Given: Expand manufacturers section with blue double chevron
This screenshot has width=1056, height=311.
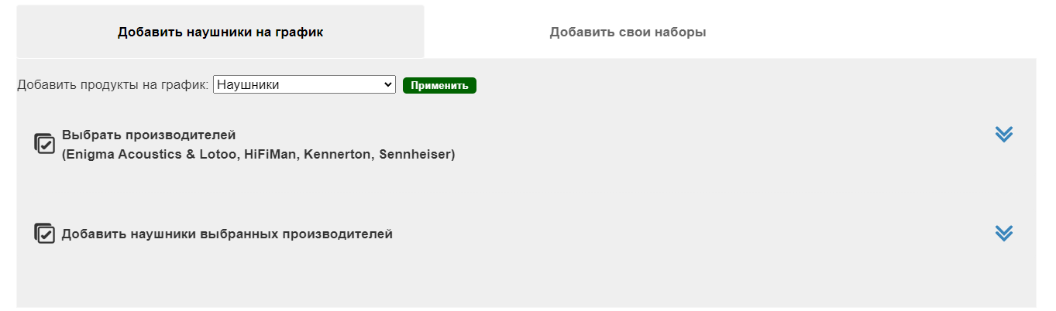Looking at the screenshot, I should [x=1003, y=135].
